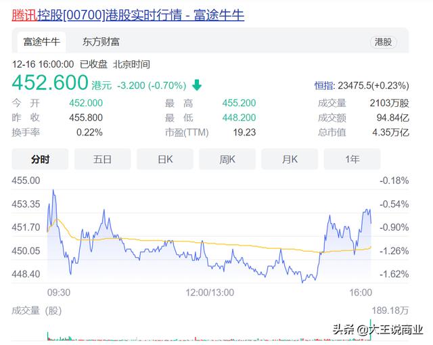Viewport: 433px width, 345px height.
Task: Click the timestamp 12-16 16:00:00
Action: [x=43, y=64]
